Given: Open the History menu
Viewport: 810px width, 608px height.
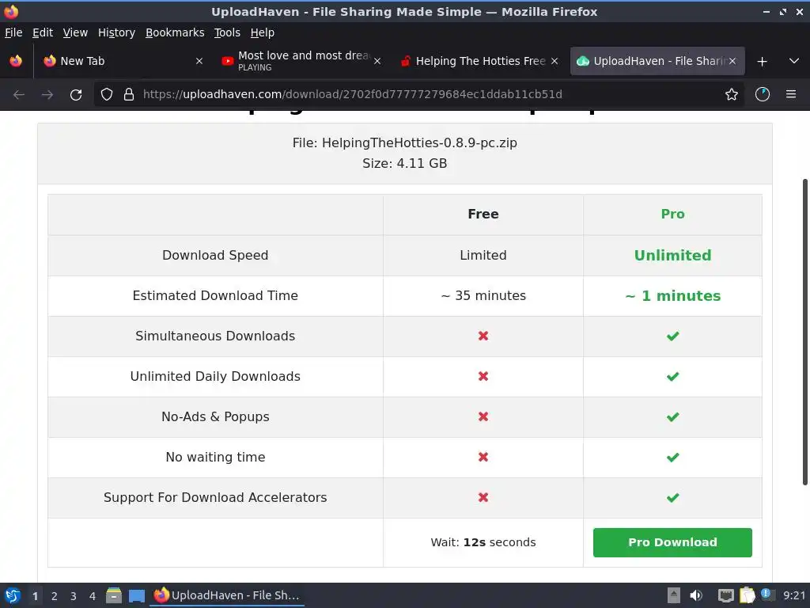Looking at the screenshot, I should click(x=116, y=32).
